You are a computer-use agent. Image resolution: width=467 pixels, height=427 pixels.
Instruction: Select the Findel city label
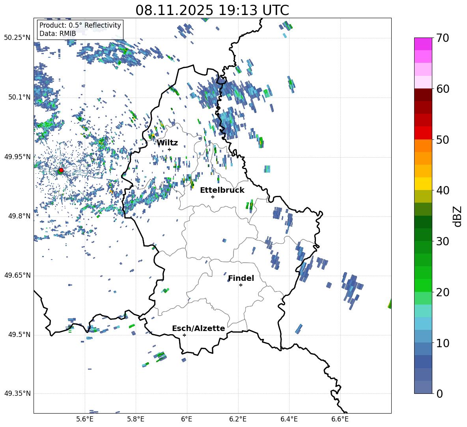(x=241, y=278)
